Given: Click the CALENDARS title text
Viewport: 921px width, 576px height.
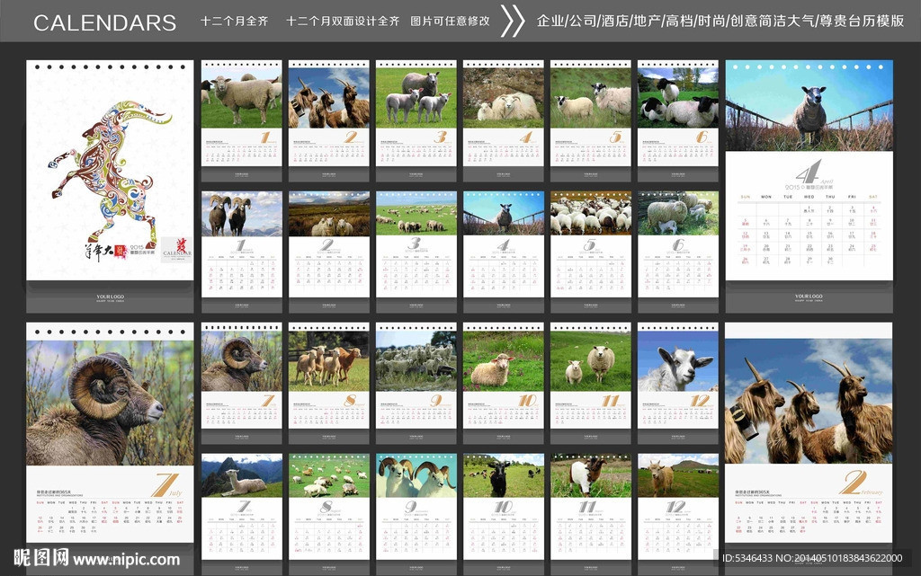Looking at the screenshot, I should coord(104,22).
